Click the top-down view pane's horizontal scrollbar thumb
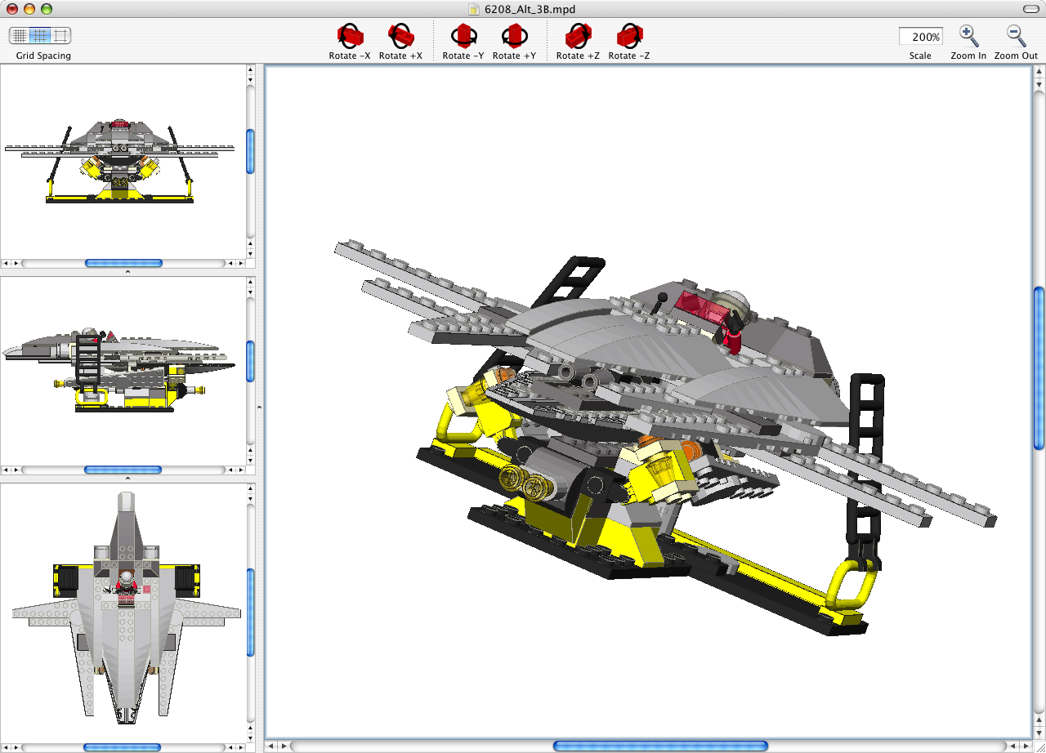Viewport: 1046px width, 753px height. point(122,747)
